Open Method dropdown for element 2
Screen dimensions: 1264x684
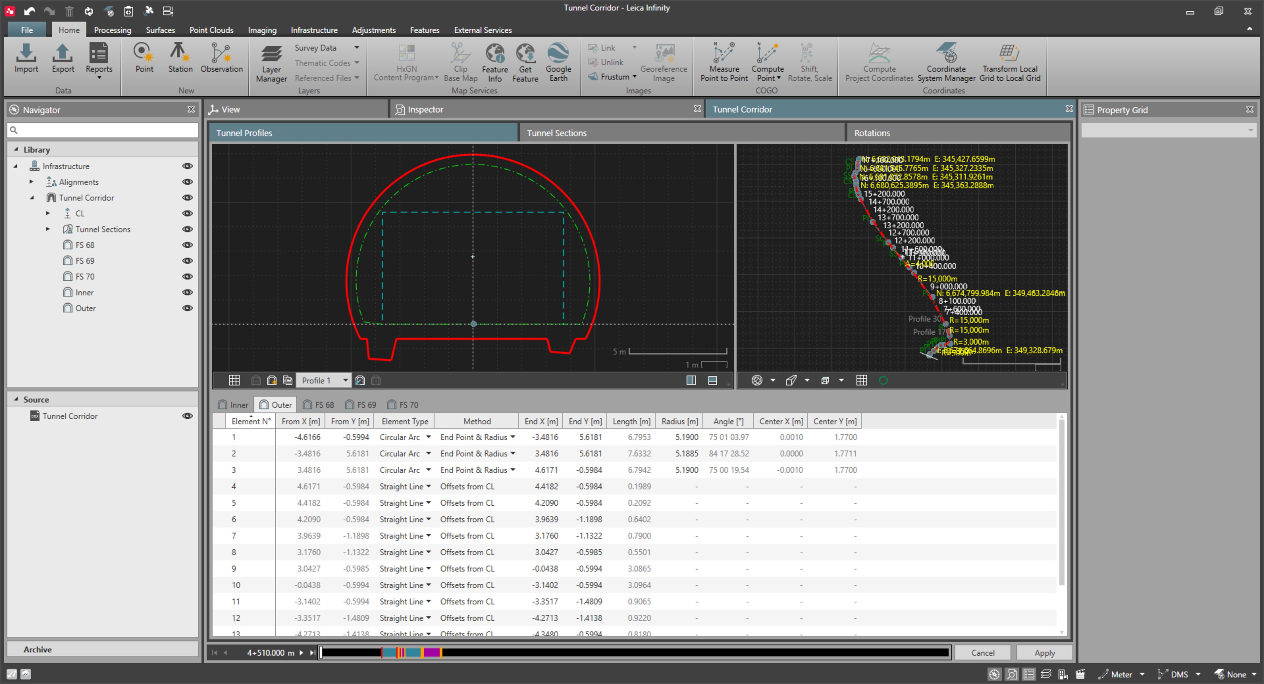[x=513, y=454]
